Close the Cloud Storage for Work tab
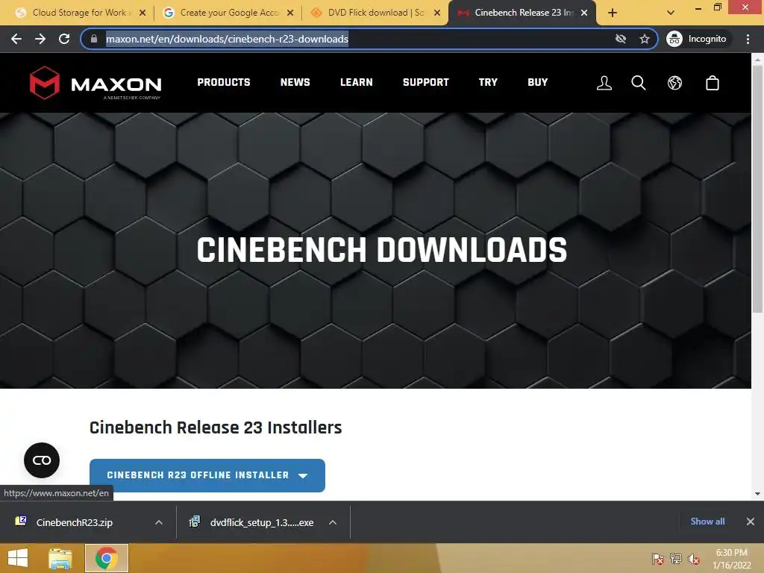The image size is (764, 573). 143,13
